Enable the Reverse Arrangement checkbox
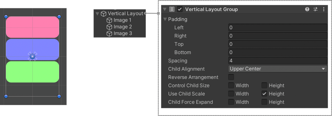 pyautogui.click(x=231, y=77)
